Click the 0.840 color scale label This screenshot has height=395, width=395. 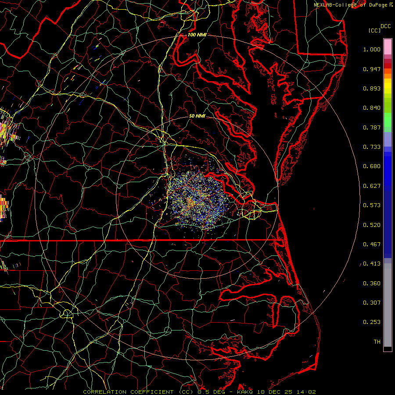pos(372,108)
